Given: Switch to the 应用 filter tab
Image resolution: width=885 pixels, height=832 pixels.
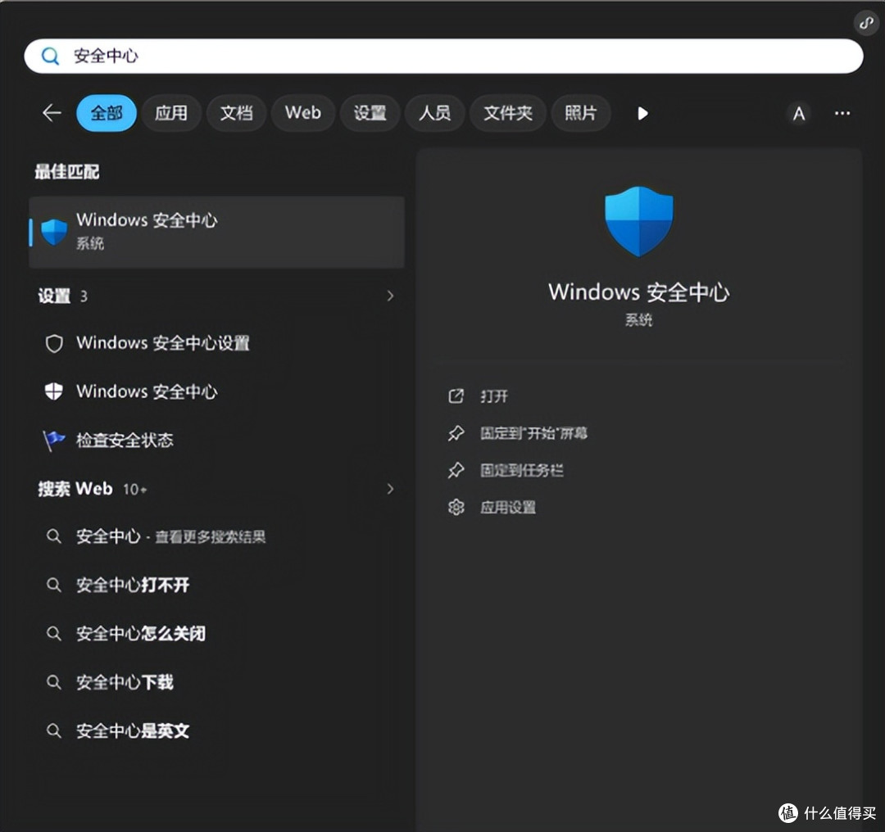Looking at the screenshot, I should 171,113.
